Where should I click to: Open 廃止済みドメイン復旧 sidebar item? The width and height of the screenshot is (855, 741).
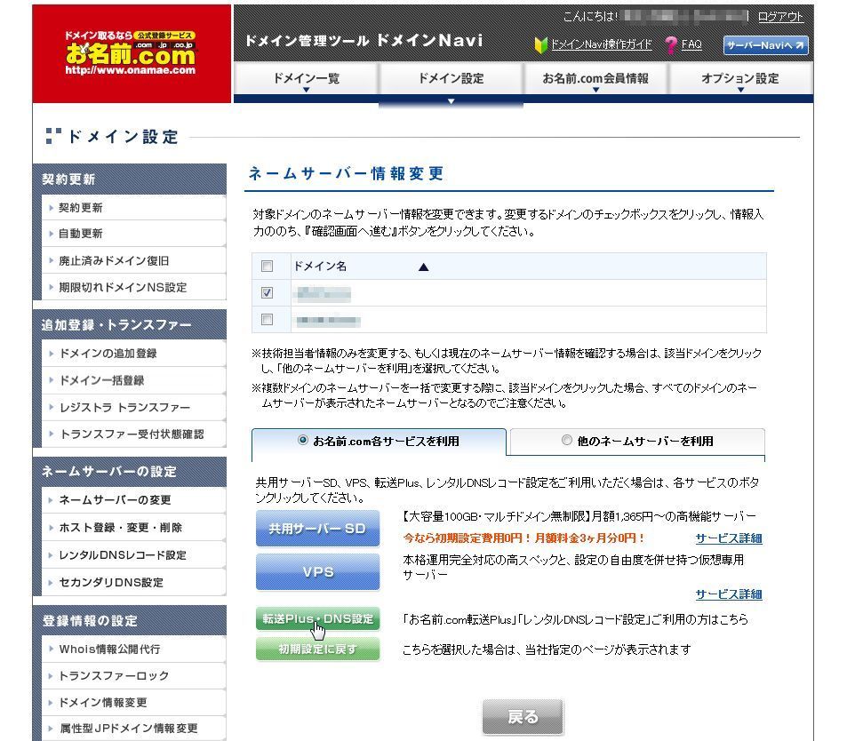[133, 260]
